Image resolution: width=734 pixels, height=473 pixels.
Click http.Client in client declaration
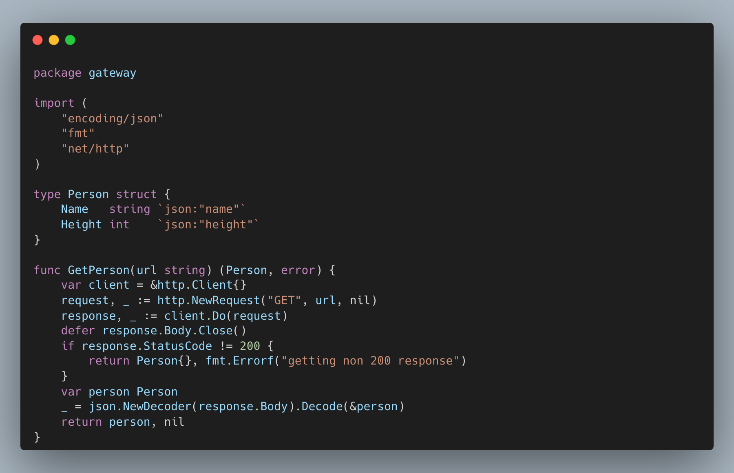click(195, 285)
